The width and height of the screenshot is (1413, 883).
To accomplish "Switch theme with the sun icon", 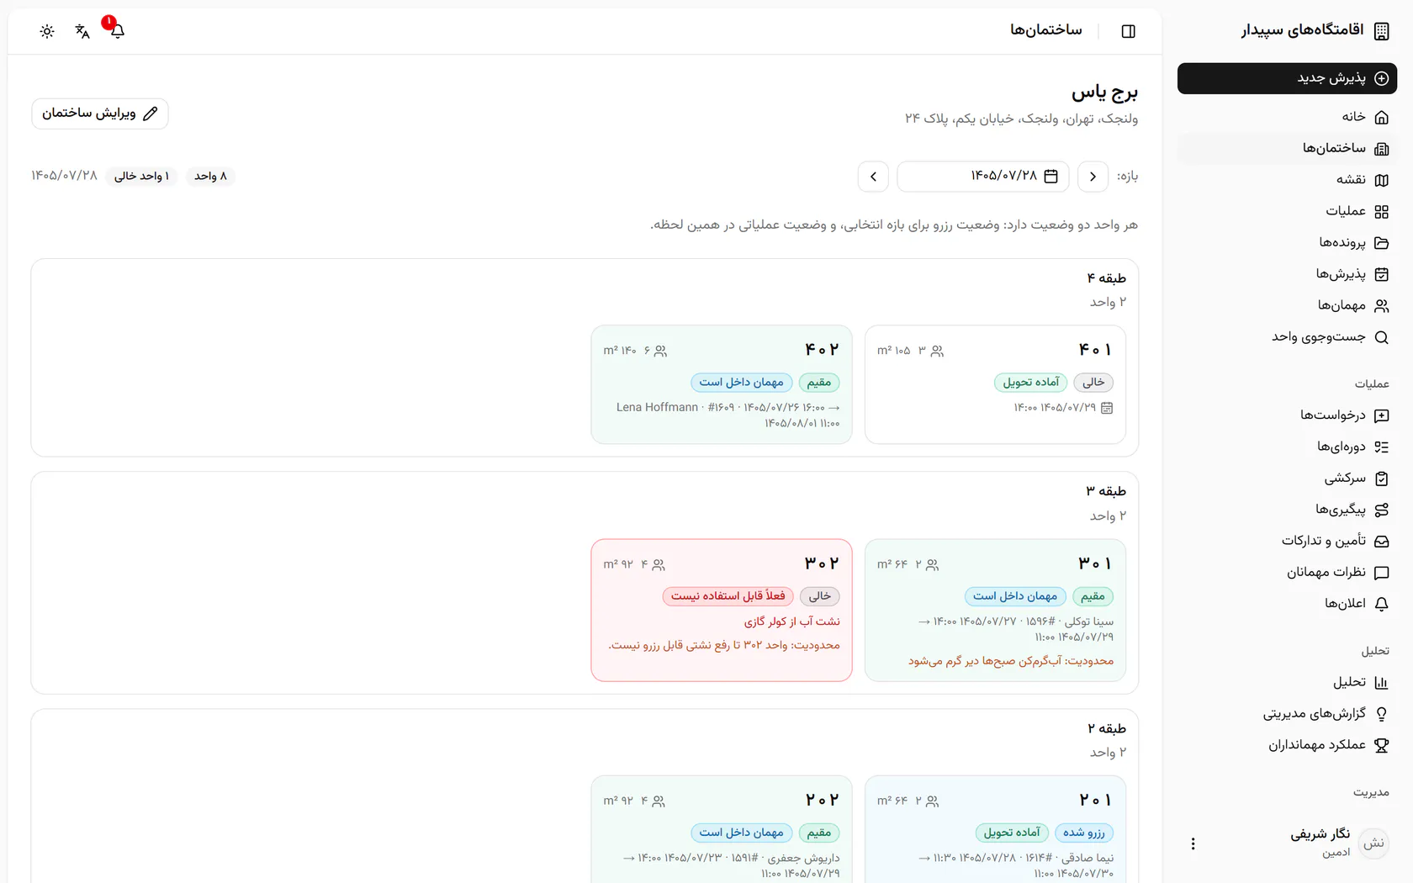I will (x=47, y=31).
